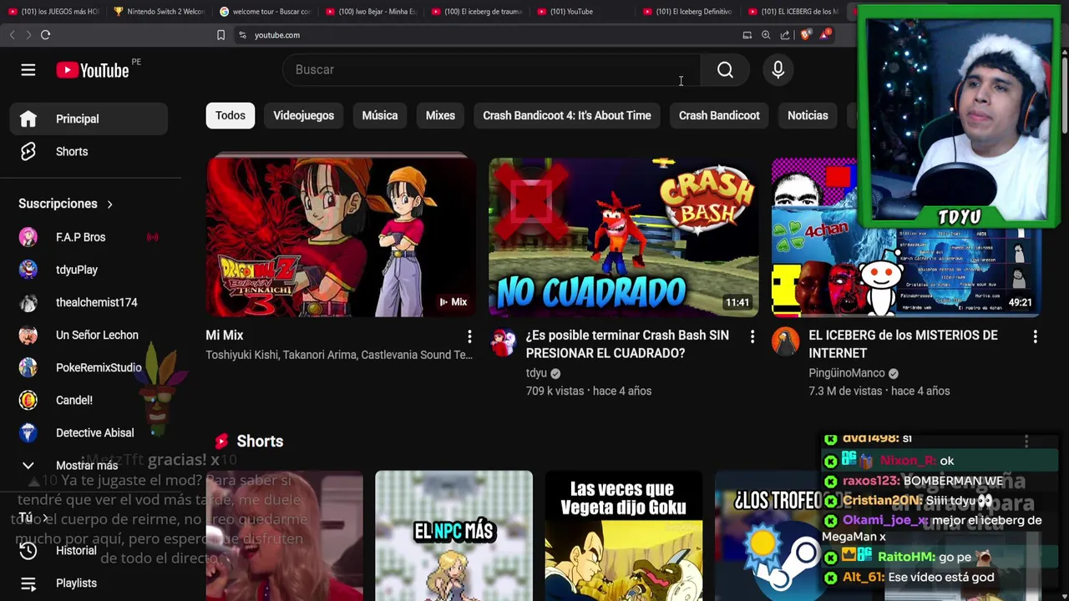Select the Música filter chip
Screen dimensions: 1069x601
[380, 115]
